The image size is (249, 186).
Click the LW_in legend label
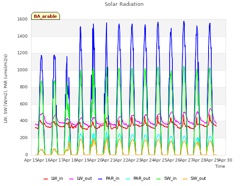pos(57,178)
